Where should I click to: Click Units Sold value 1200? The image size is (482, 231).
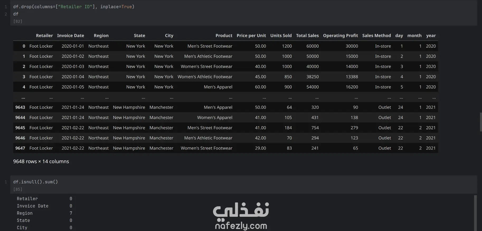(x=287, y=46)
